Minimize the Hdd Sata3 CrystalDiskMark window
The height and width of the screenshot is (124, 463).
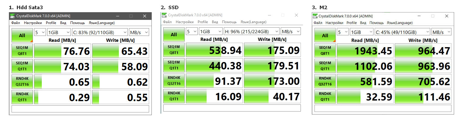[x=117, y=16]
